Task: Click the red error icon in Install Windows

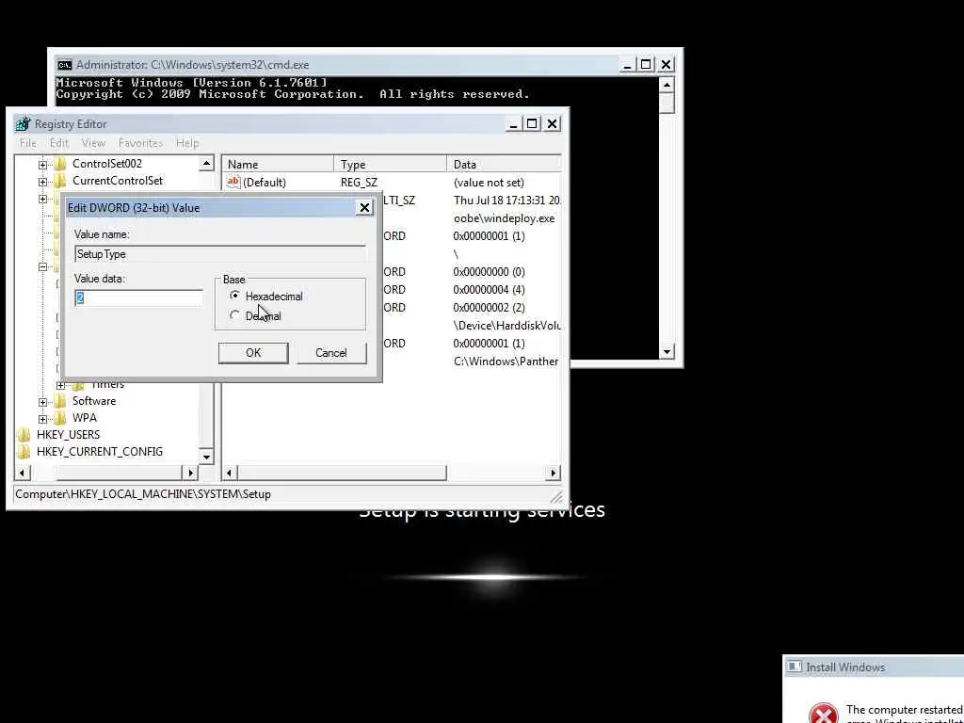Action: pyautogui.click(x=824, y=714)
